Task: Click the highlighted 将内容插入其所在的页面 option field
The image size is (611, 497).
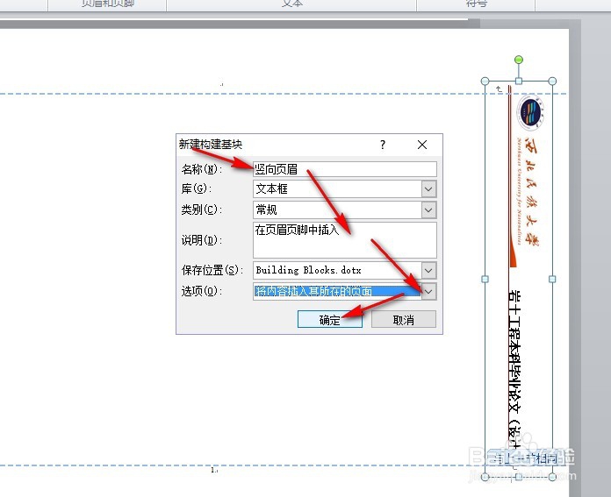Action: (337, 291)
